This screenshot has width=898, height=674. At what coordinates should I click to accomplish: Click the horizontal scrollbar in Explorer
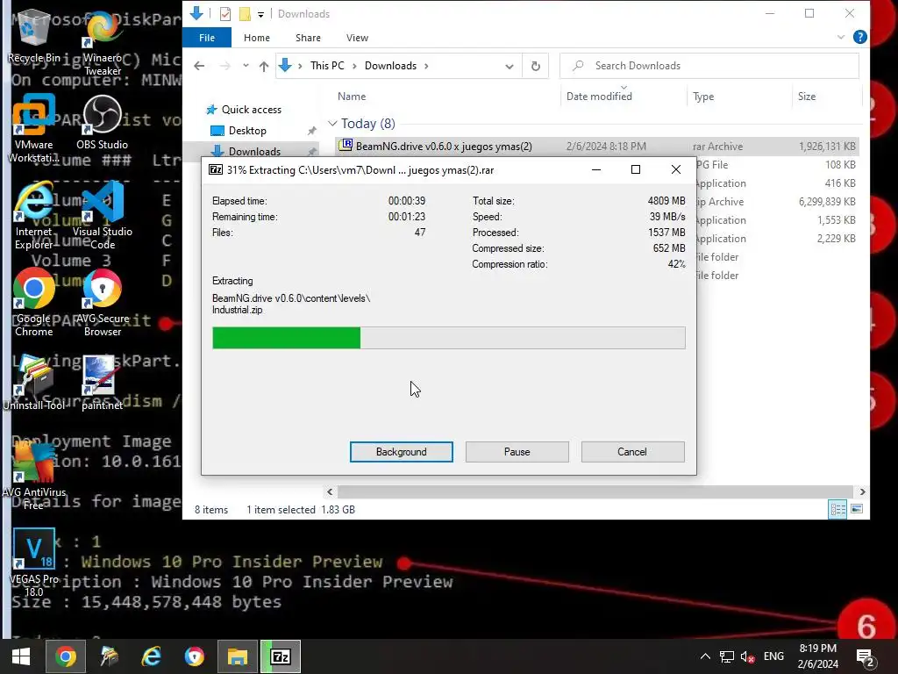coord(595,491)
